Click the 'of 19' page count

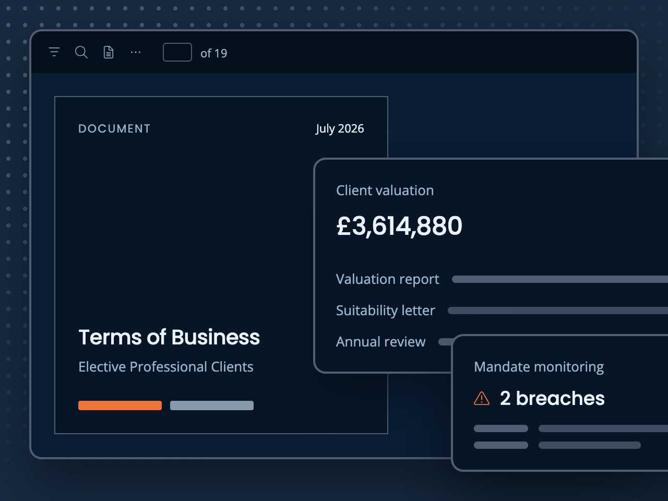pyautogui.click(x=214, y=53)
